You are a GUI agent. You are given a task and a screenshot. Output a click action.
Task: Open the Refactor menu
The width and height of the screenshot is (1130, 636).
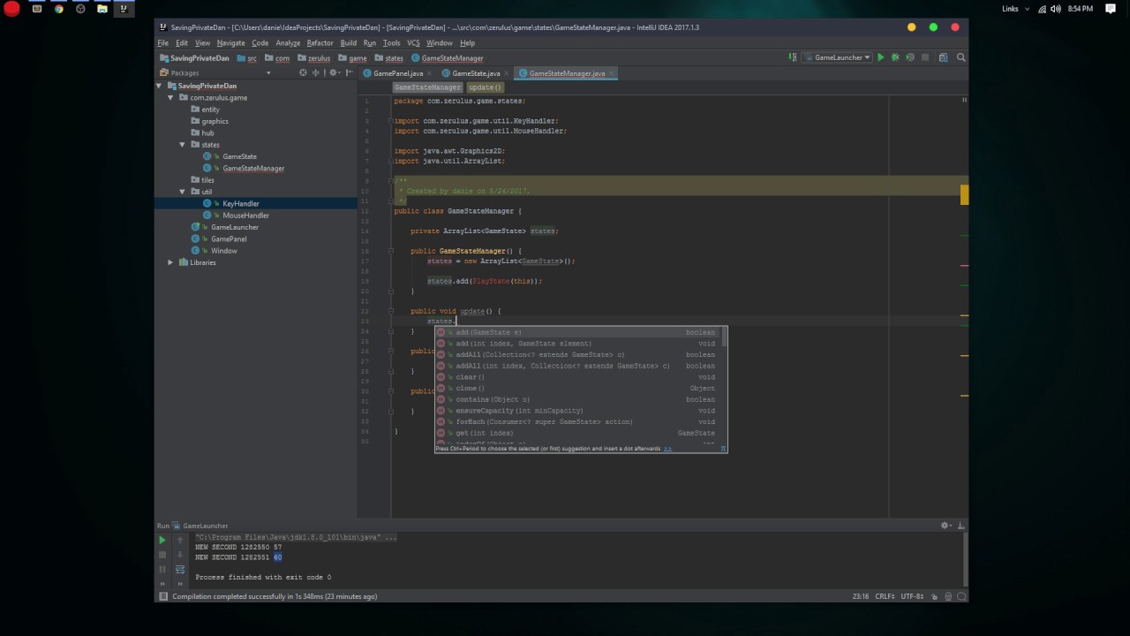[320, 42]
